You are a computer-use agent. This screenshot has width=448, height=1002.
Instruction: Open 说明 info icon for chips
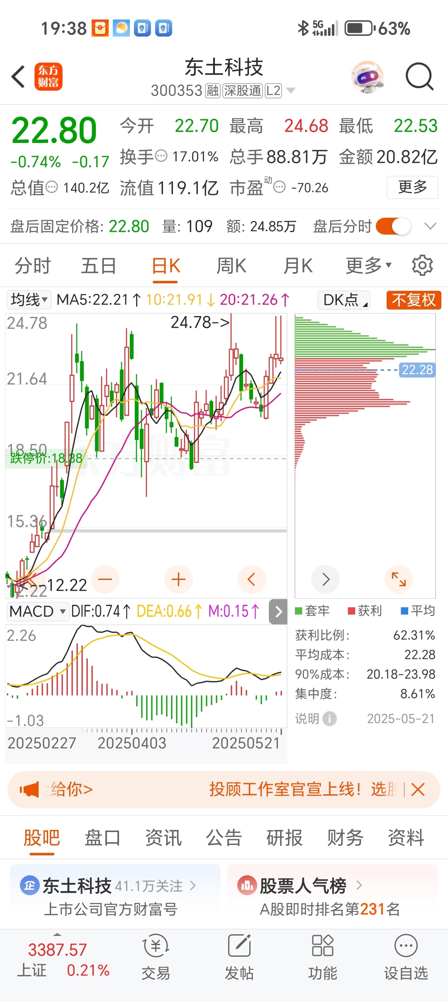[329, 718]
